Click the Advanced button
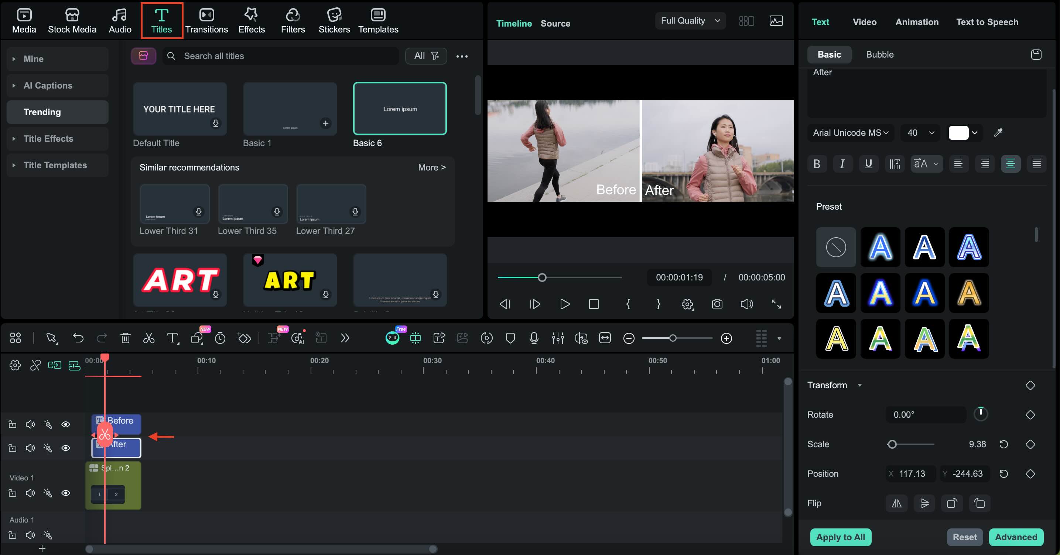Screen dimensions: 1060x555 [1016, 537]
